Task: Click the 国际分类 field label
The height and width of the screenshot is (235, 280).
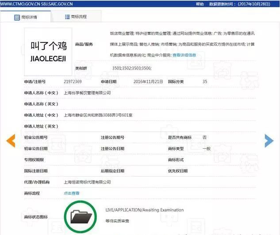Action: tap(176, 82)
